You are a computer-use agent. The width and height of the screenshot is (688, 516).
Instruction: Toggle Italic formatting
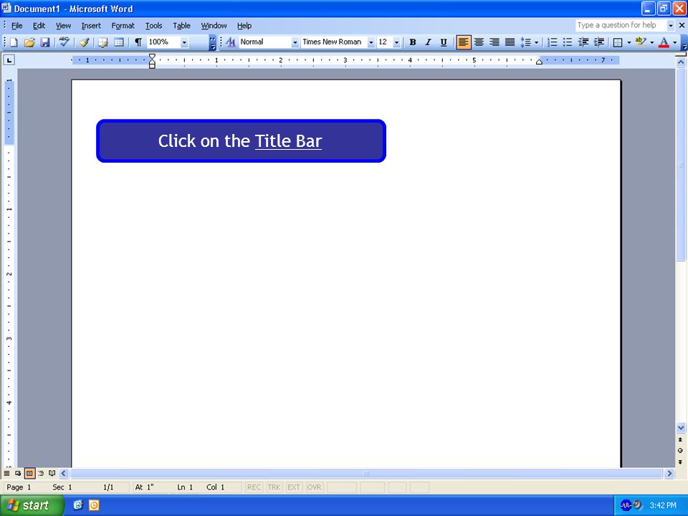[429, 42]
